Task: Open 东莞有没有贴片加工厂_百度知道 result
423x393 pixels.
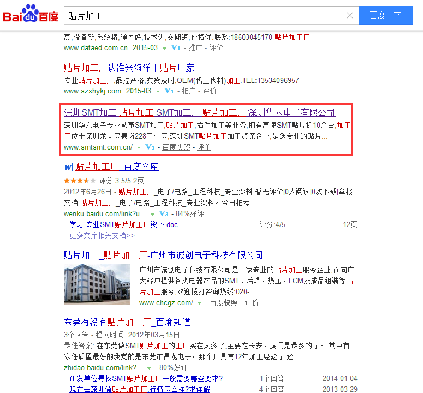Action: pos(127,322)
